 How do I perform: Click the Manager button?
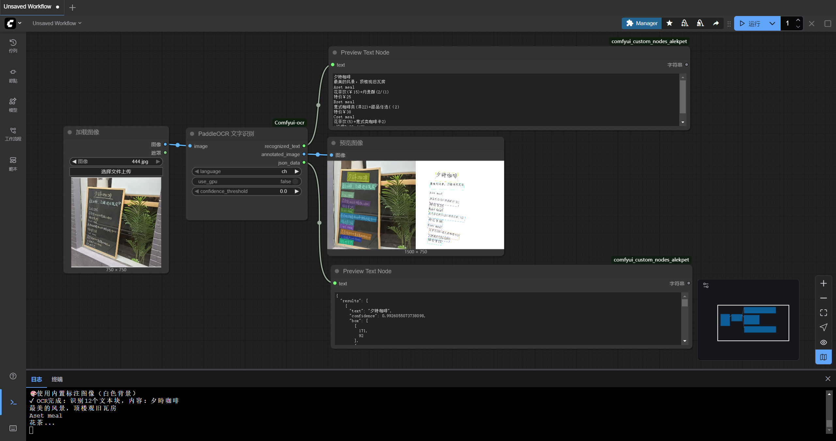pyautogui.click(x=641, y=23)
